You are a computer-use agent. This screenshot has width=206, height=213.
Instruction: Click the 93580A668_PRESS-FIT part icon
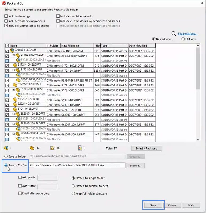pos(18,80)
